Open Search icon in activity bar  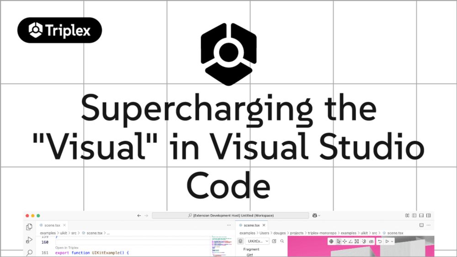point(29,252)
